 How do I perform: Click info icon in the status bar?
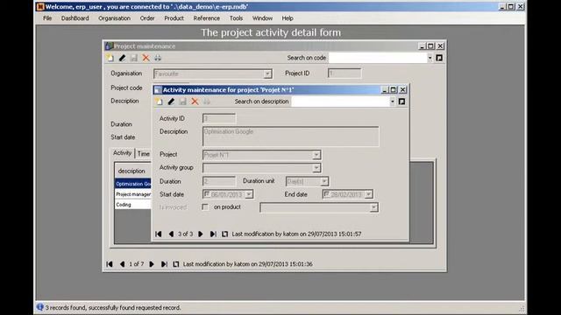39,307
